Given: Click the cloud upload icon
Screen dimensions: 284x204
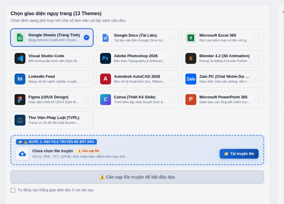Looking at the screenshot, I should [x=22, y=154].
